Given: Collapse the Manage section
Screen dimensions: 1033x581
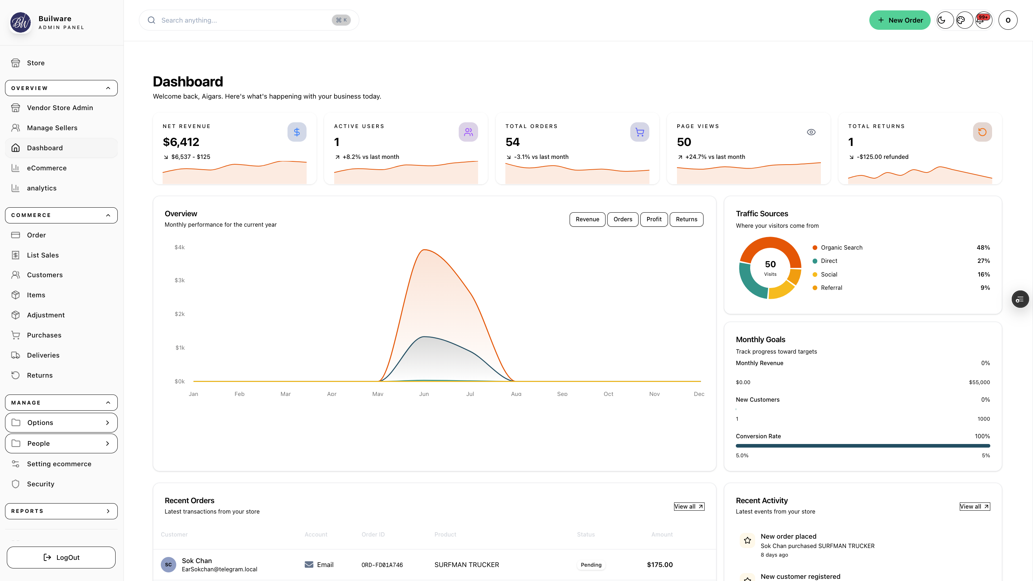Looking at the screenshot, I should point(61,403).
